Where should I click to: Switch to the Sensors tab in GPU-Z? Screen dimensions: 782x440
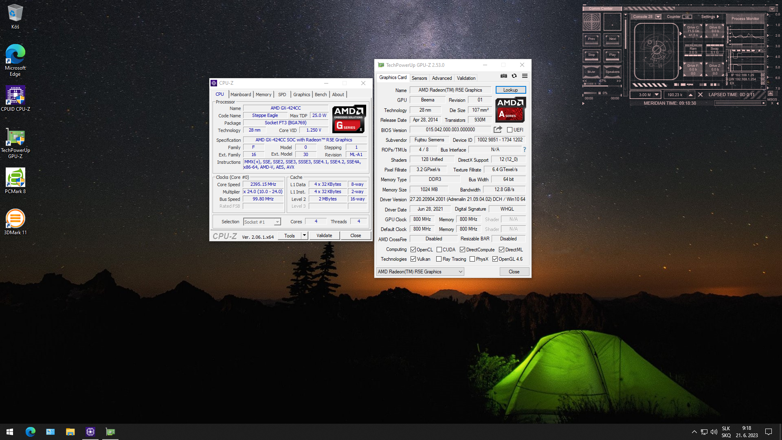419,78
